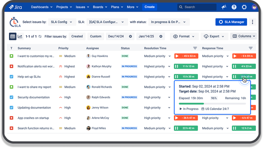Open the Columns dropdown
The height and width of the screenshot is (148, 263).
(x=243, y=36)
